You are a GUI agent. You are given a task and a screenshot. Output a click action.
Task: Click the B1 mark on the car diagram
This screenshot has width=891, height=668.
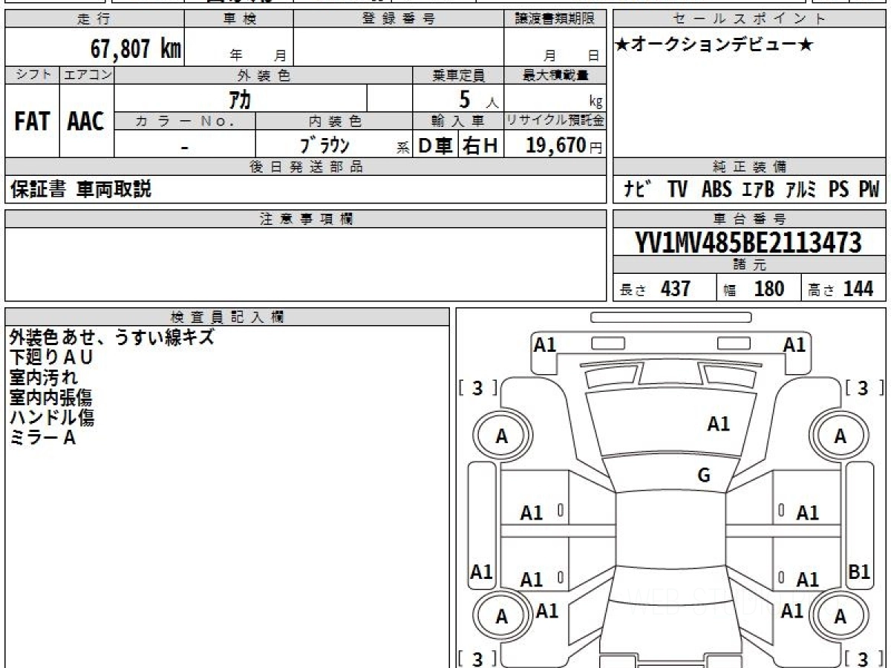click(x=859, y=572)
